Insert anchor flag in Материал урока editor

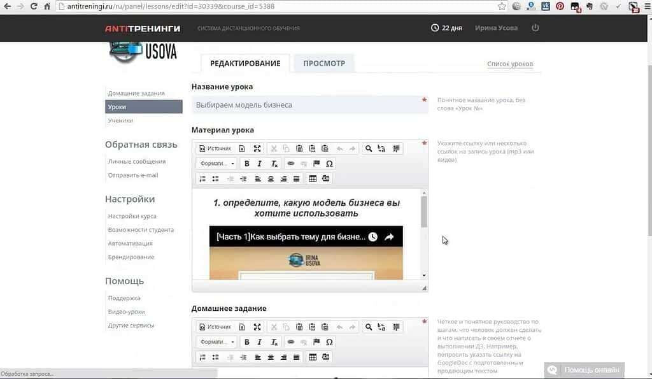pos(316,164)
